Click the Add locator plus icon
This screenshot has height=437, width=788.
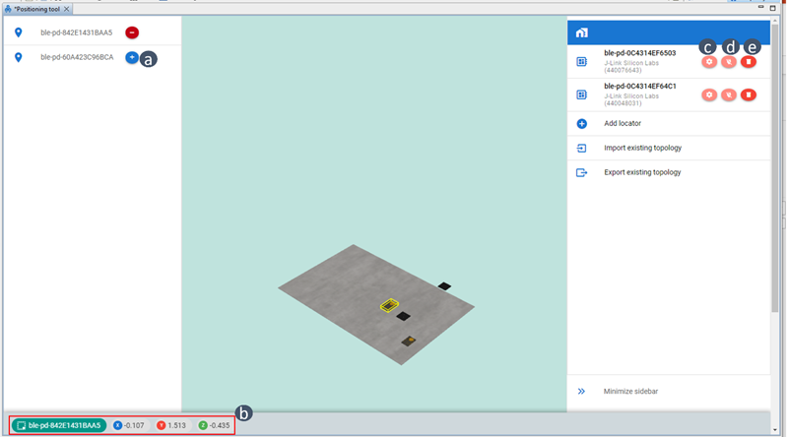point(581,124)
